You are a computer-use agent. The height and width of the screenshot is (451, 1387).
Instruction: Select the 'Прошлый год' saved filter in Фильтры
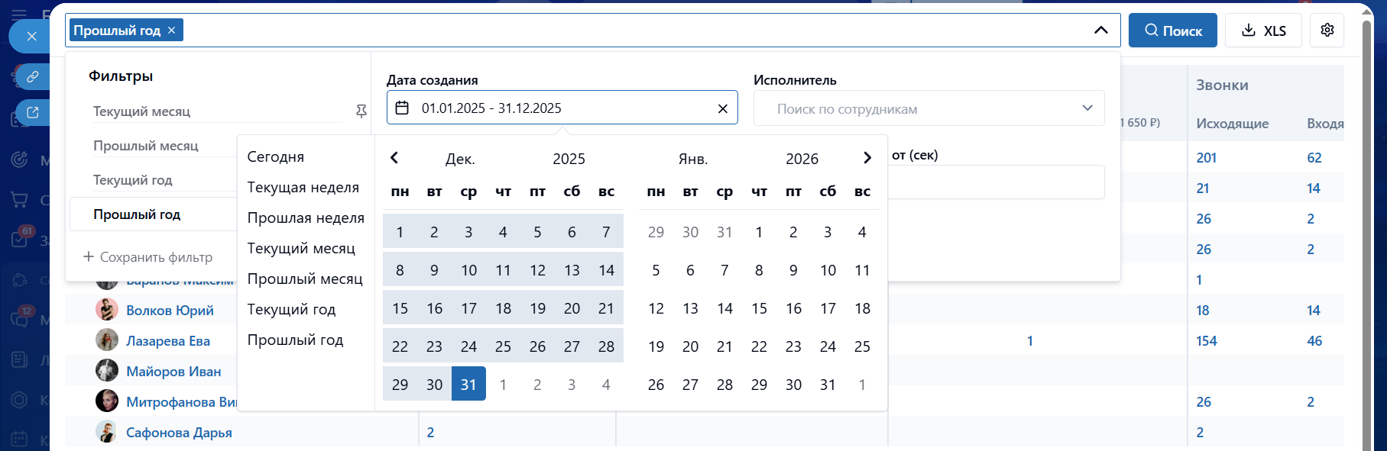[153, 214]
